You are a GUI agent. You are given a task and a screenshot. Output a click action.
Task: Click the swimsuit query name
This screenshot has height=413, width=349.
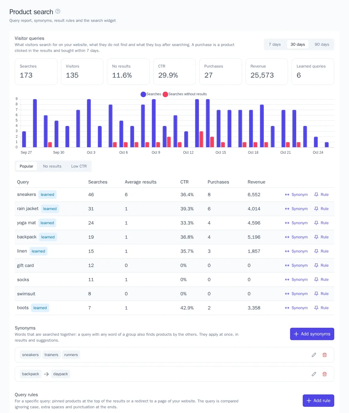tap(26, 294)
